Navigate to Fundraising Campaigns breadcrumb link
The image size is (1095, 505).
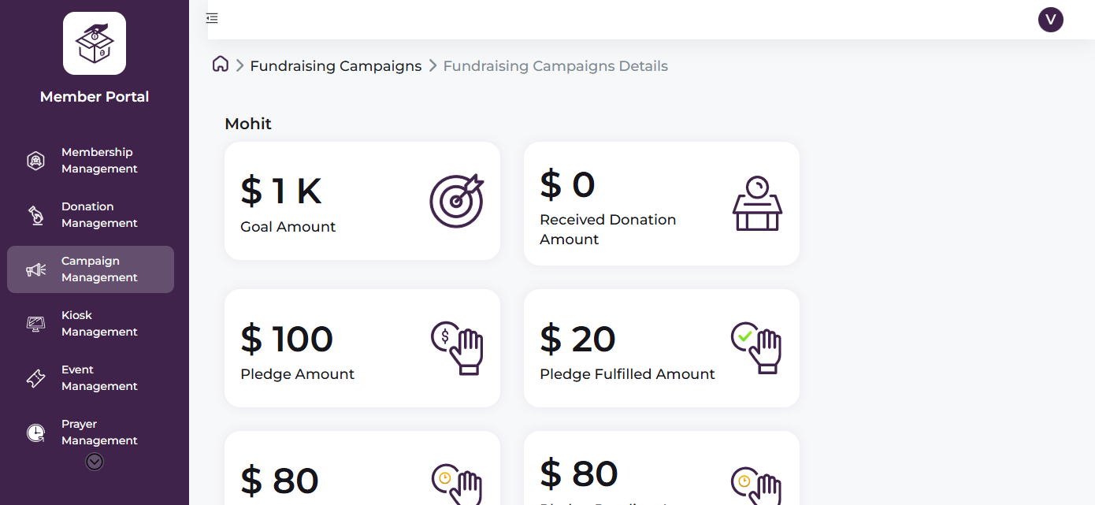336,65
